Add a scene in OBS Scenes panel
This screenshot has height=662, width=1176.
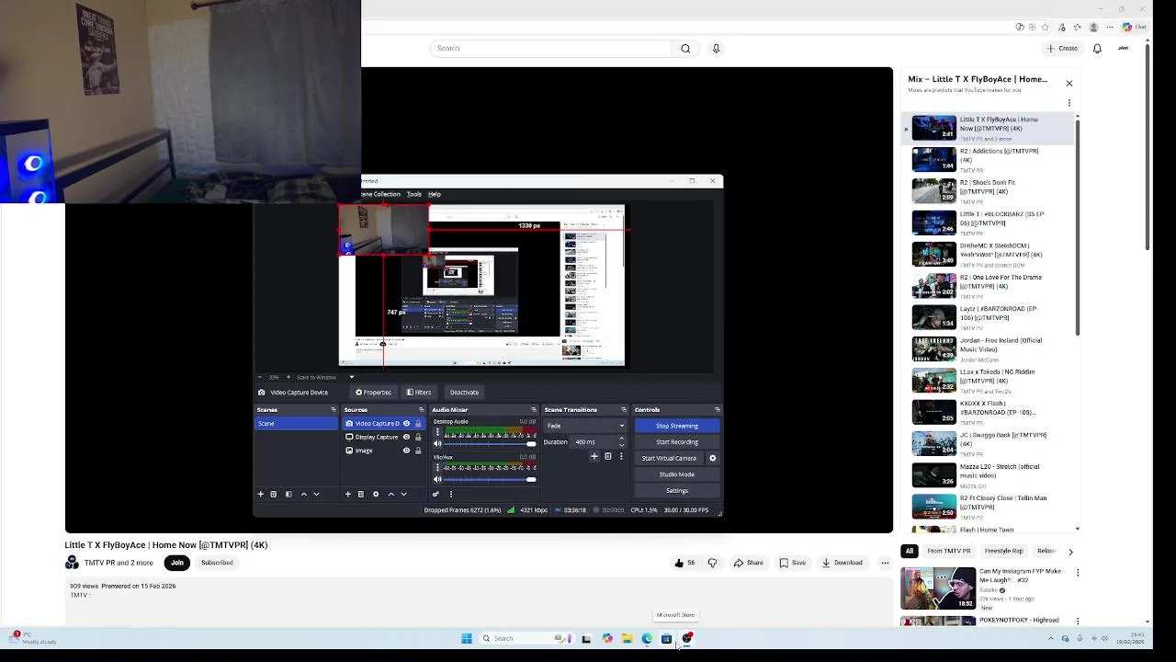(260, 495)
